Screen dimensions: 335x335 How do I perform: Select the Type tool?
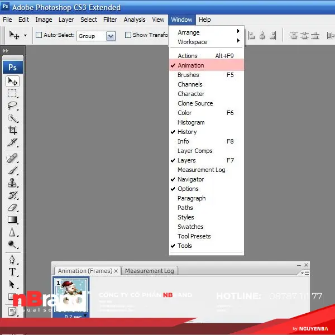click(x=12, y=272)
